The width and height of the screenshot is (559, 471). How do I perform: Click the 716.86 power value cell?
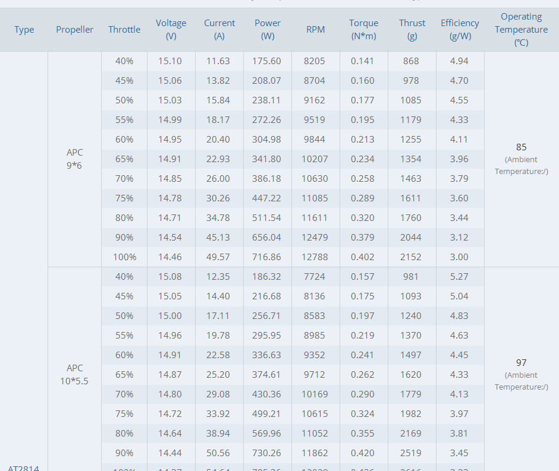[268, 257]
